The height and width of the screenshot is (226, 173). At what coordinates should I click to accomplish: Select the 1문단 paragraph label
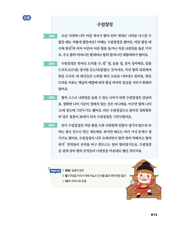tap(50, 36)
